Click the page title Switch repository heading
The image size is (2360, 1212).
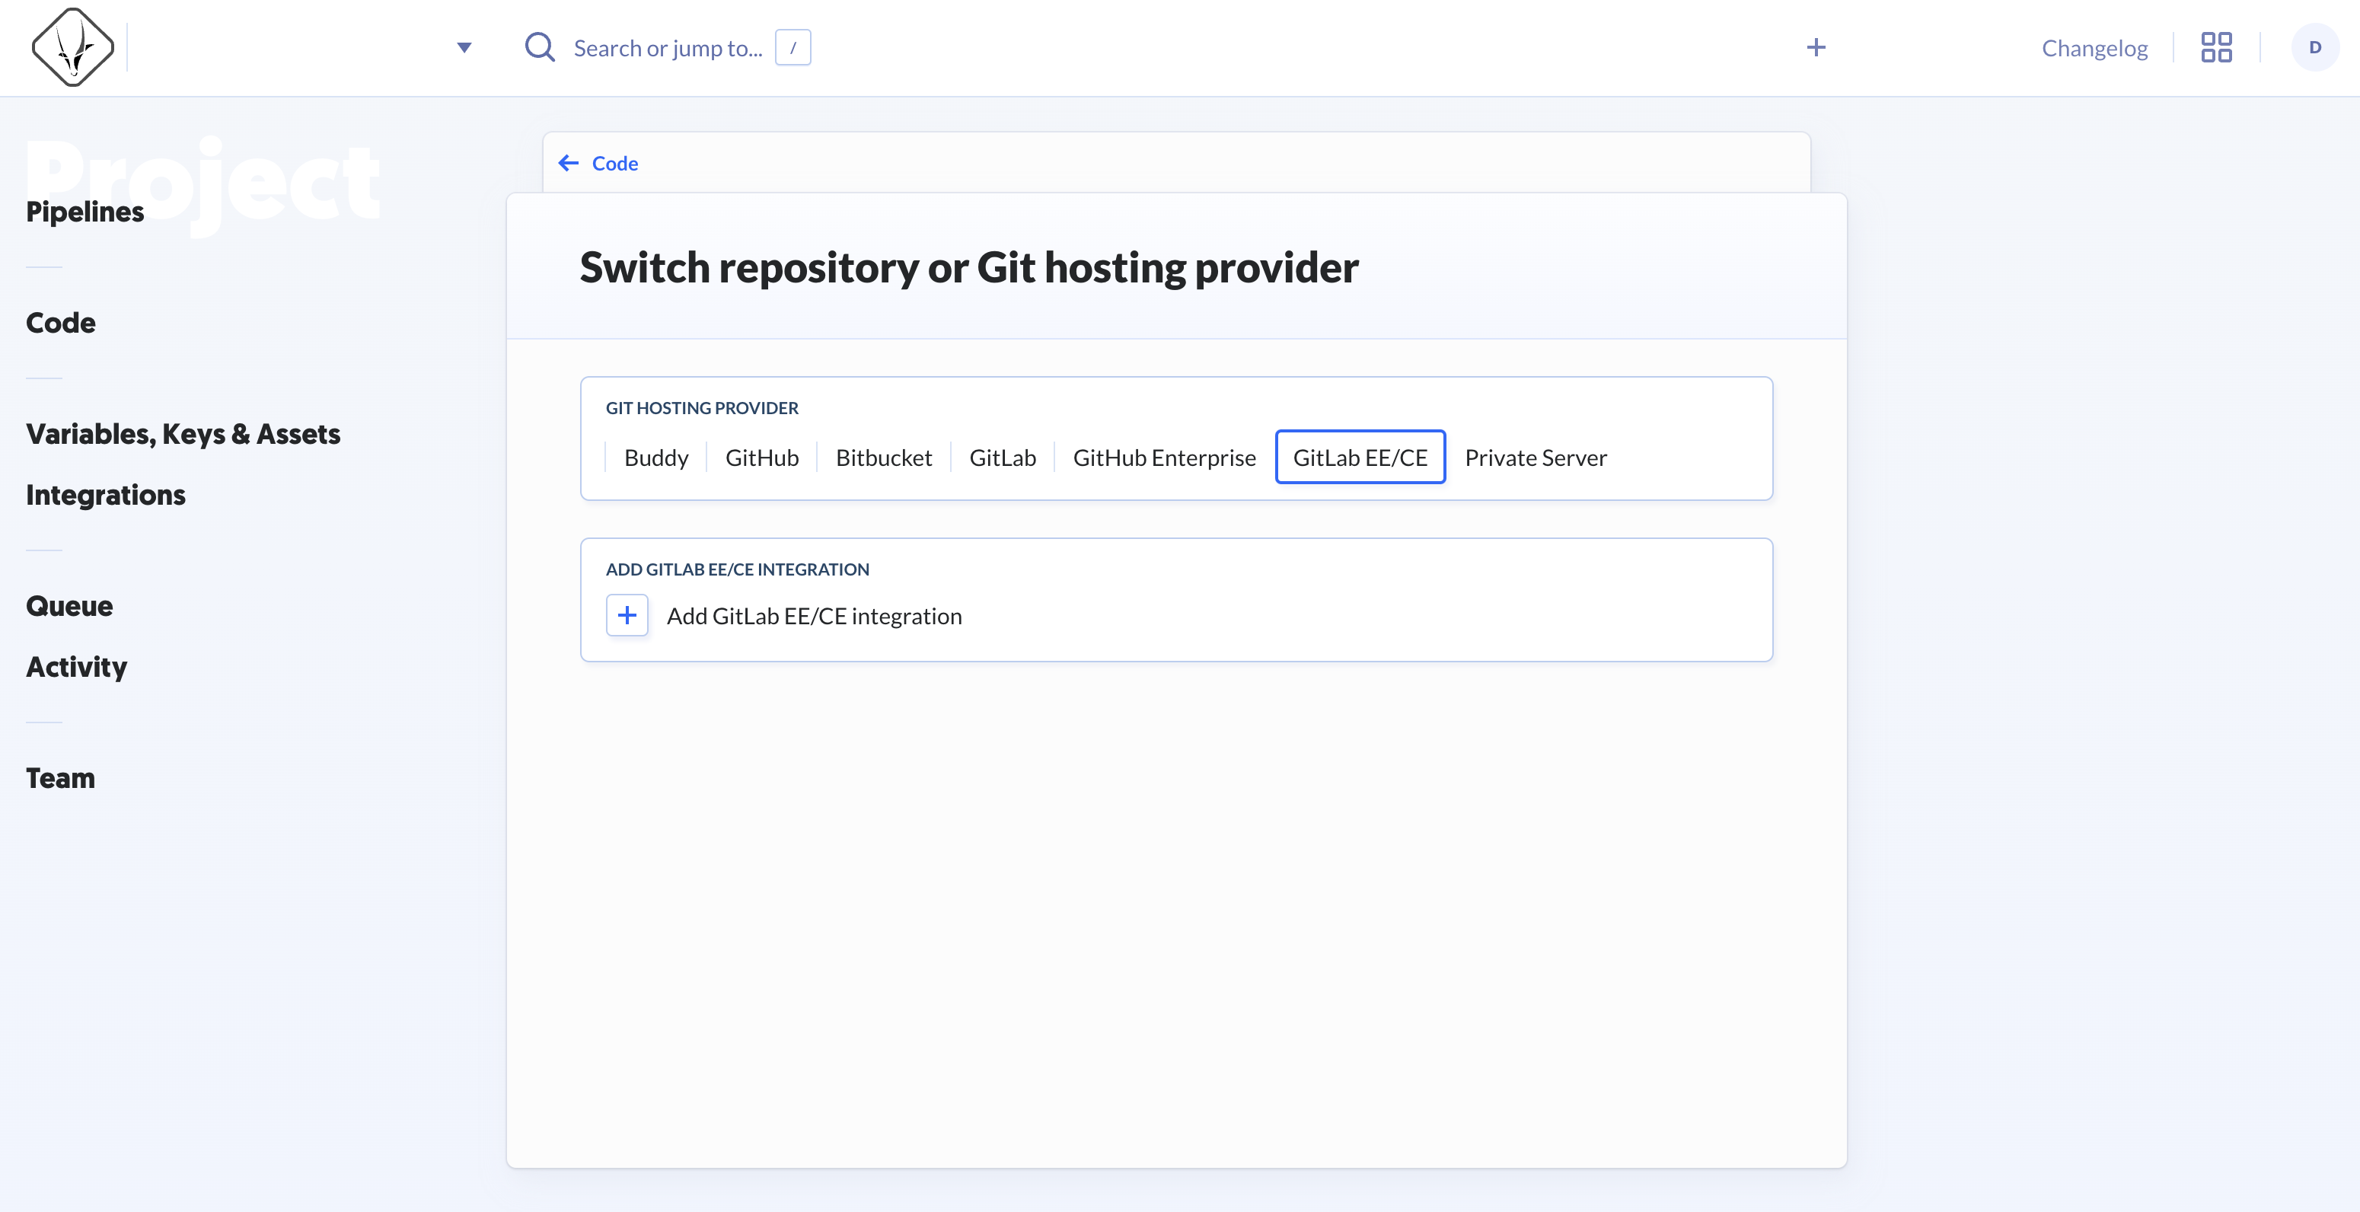968,269
